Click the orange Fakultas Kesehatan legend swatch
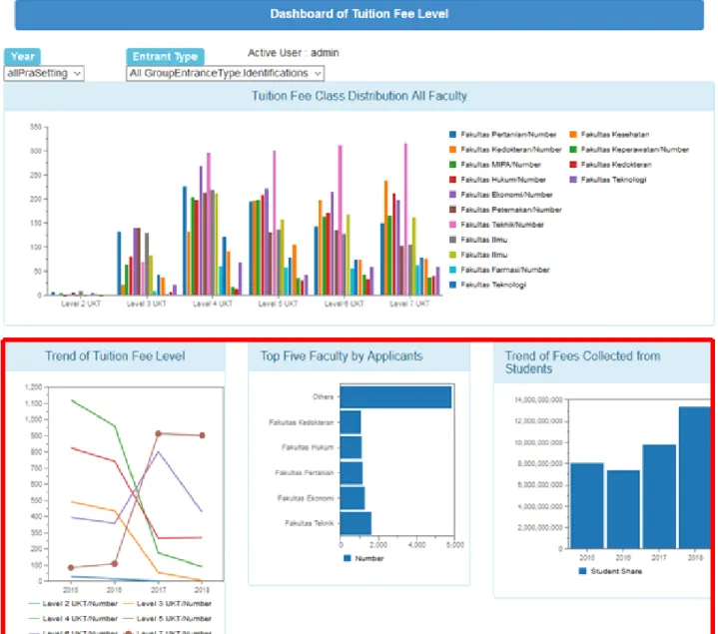Image resolution: width=718 pixels, height=634 pixels. (x=573, y=135)
